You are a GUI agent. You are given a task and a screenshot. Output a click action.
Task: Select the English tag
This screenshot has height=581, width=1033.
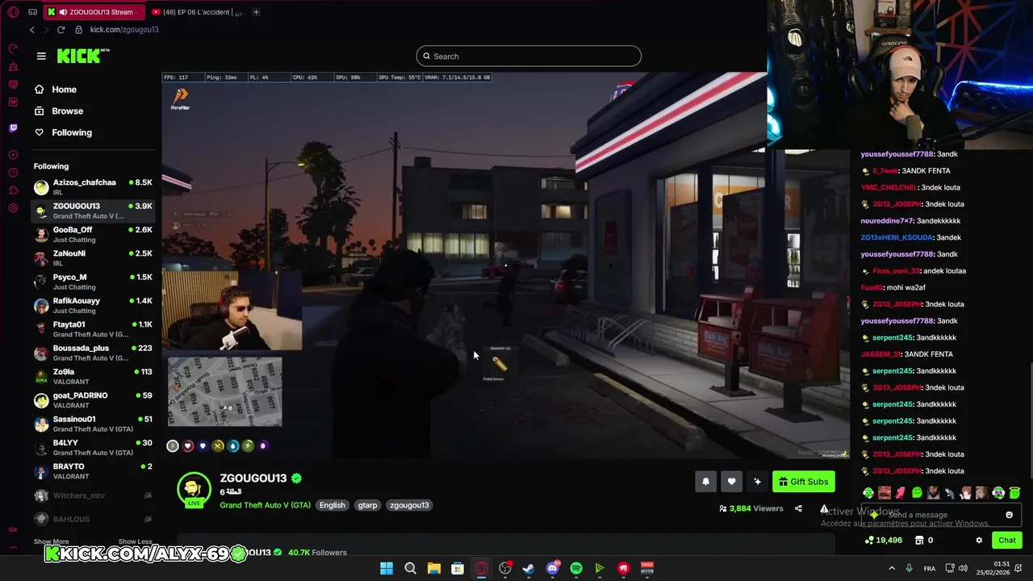pyautogui.click(x=332, y=505)
